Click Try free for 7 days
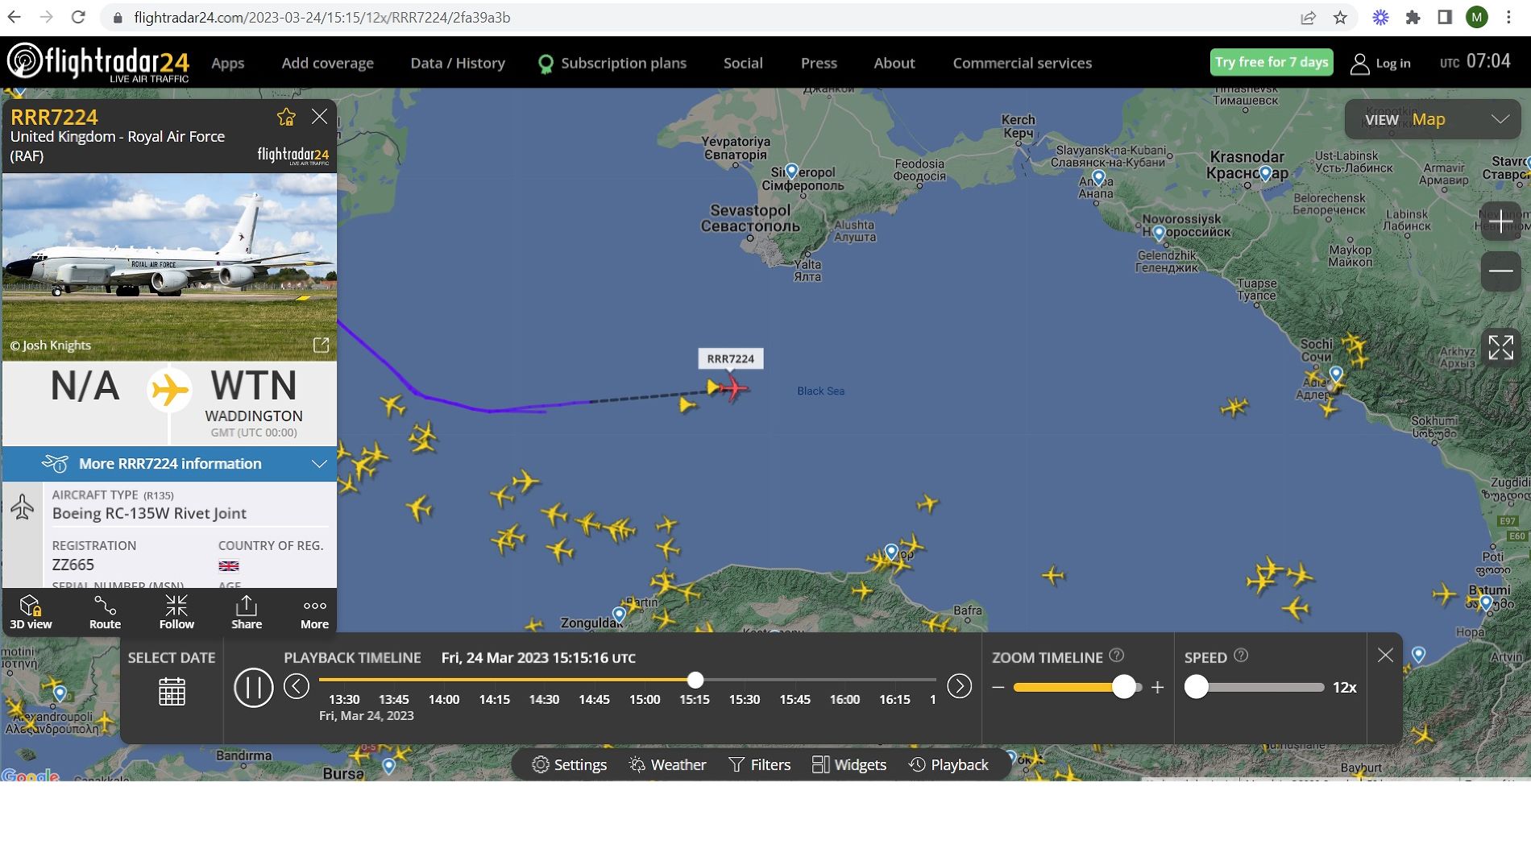 [1271, 62]
